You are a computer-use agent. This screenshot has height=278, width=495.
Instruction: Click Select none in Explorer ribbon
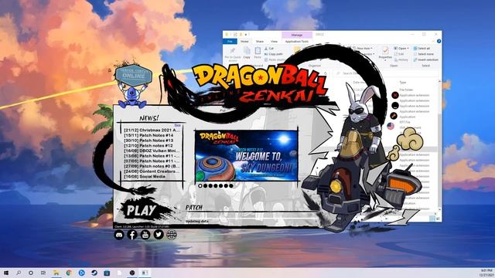tap(424, 54)
